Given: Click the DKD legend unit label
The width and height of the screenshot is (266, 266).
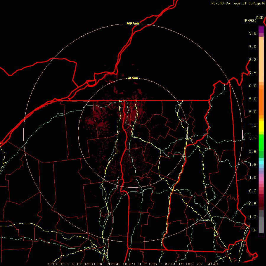Looking at the screenshot, I should 260,18.
